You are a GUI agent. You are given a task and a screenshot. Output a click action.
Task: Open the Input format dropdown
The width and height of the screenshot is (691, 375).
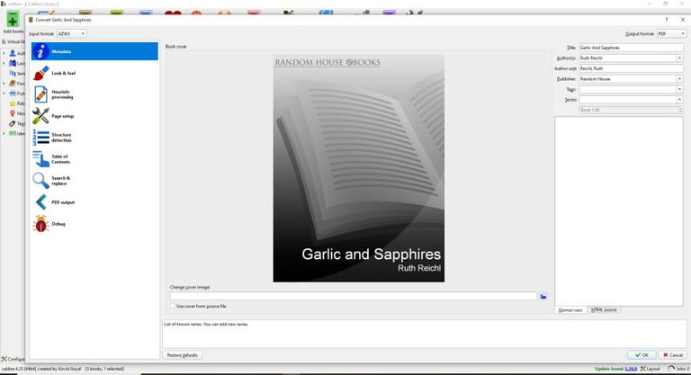[x=71, y=33]
